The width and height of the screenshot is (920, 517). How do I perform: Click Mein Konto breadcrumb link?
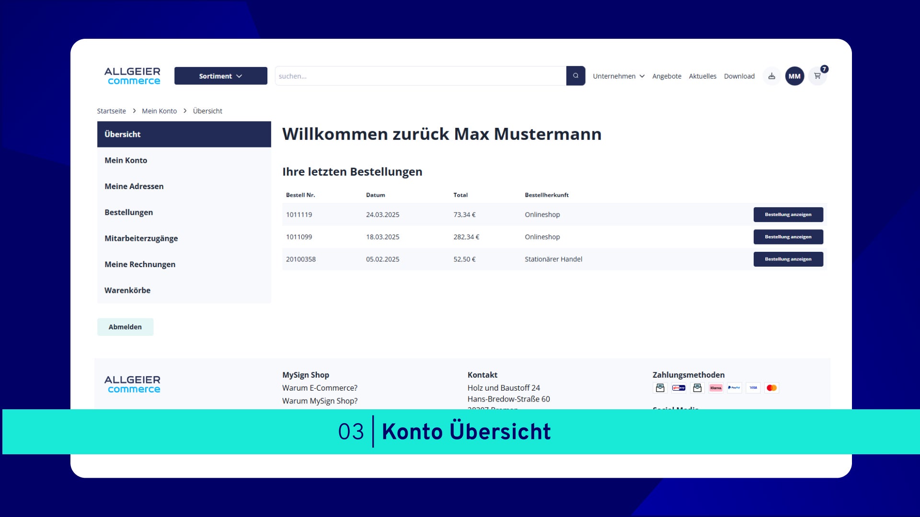click(x=159, y=111)
